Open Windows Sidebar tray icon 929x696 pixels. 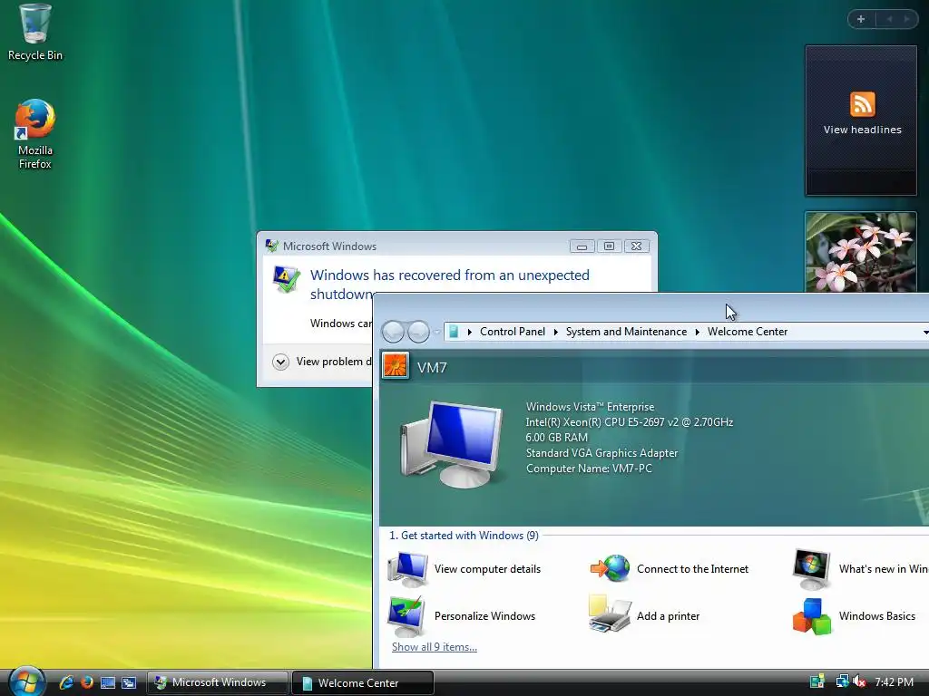pos(817,681)
